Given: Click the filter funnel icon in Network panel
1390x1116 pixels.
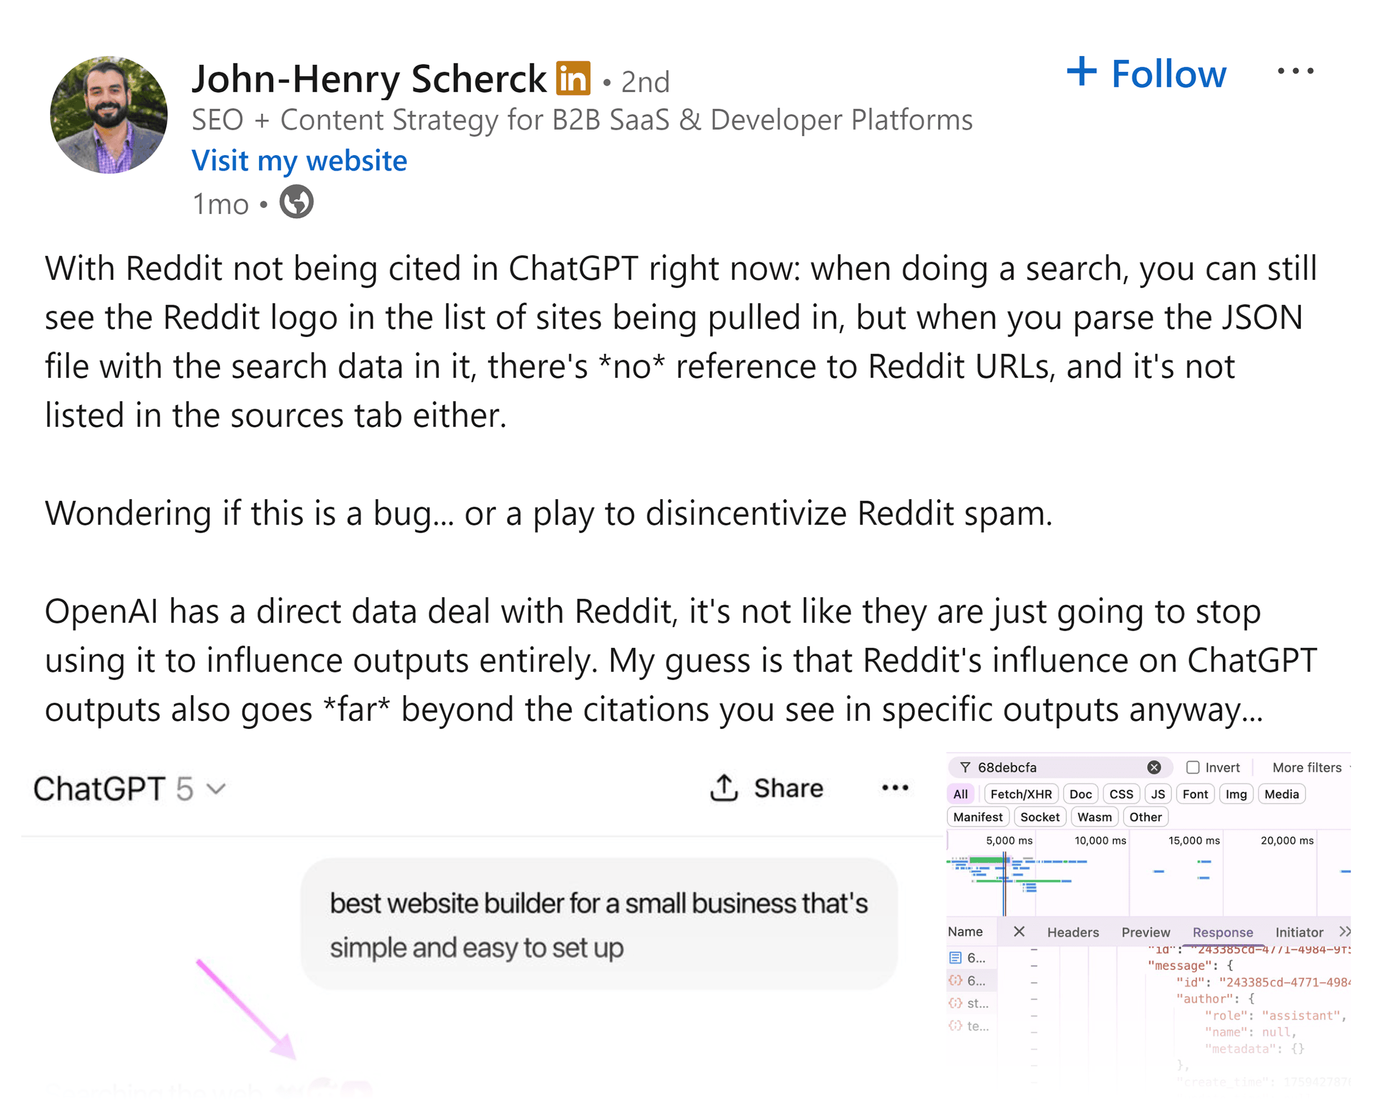Looking at the screenshot, I should pyautogui.click(x=965, y=767).
